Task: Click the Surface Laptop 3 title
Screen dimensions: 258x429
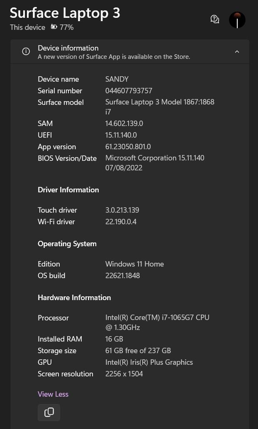Action: point(65,12)
